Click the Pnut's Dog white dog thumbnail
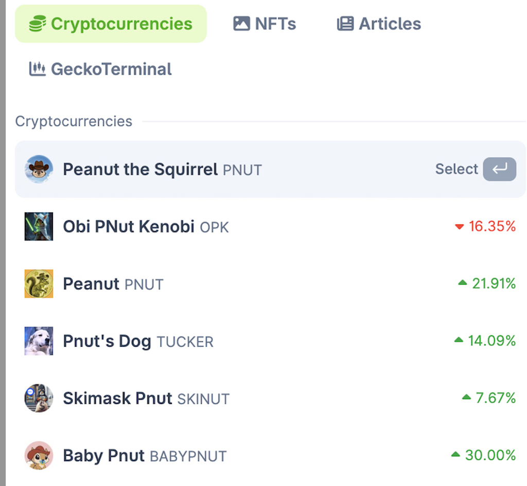 coord(39,341)
